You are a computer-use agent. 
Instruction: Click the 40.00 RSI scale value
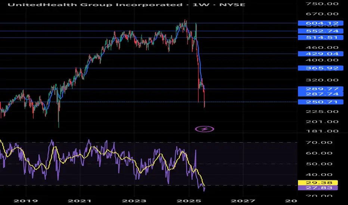click(x=319, y=175)
